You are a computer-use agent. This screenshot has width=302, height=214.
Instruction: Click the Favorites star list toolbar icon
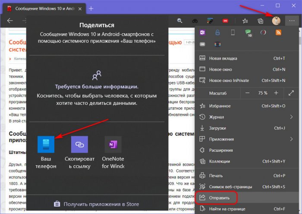[x=245, y=20]
